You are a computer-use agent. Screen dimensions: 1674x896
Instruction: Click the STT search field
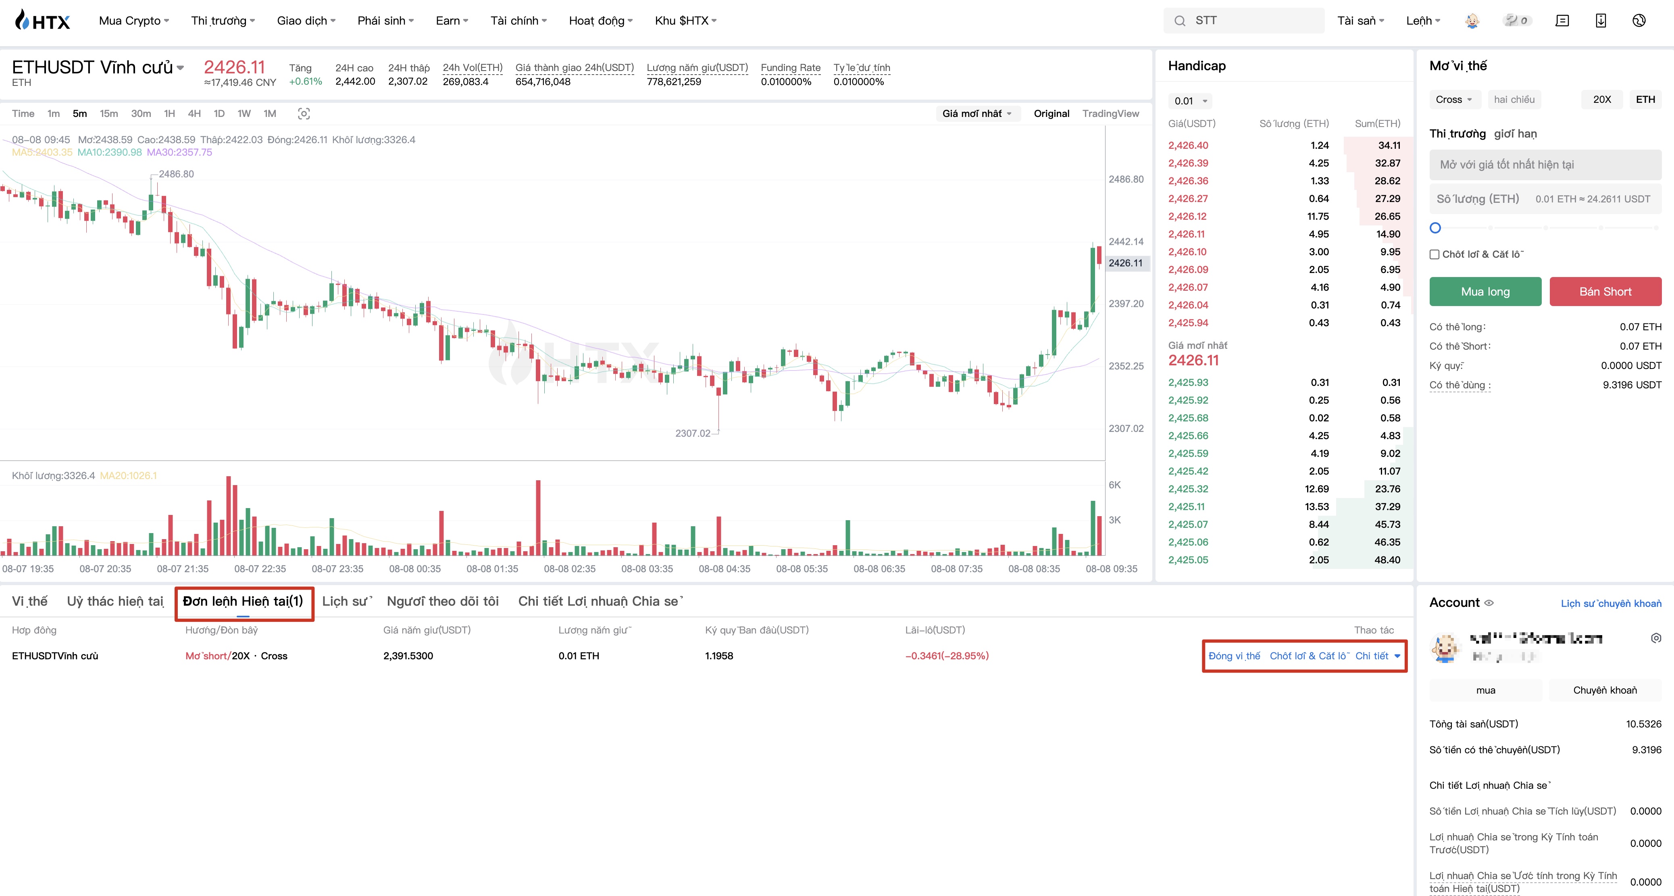1244,21
